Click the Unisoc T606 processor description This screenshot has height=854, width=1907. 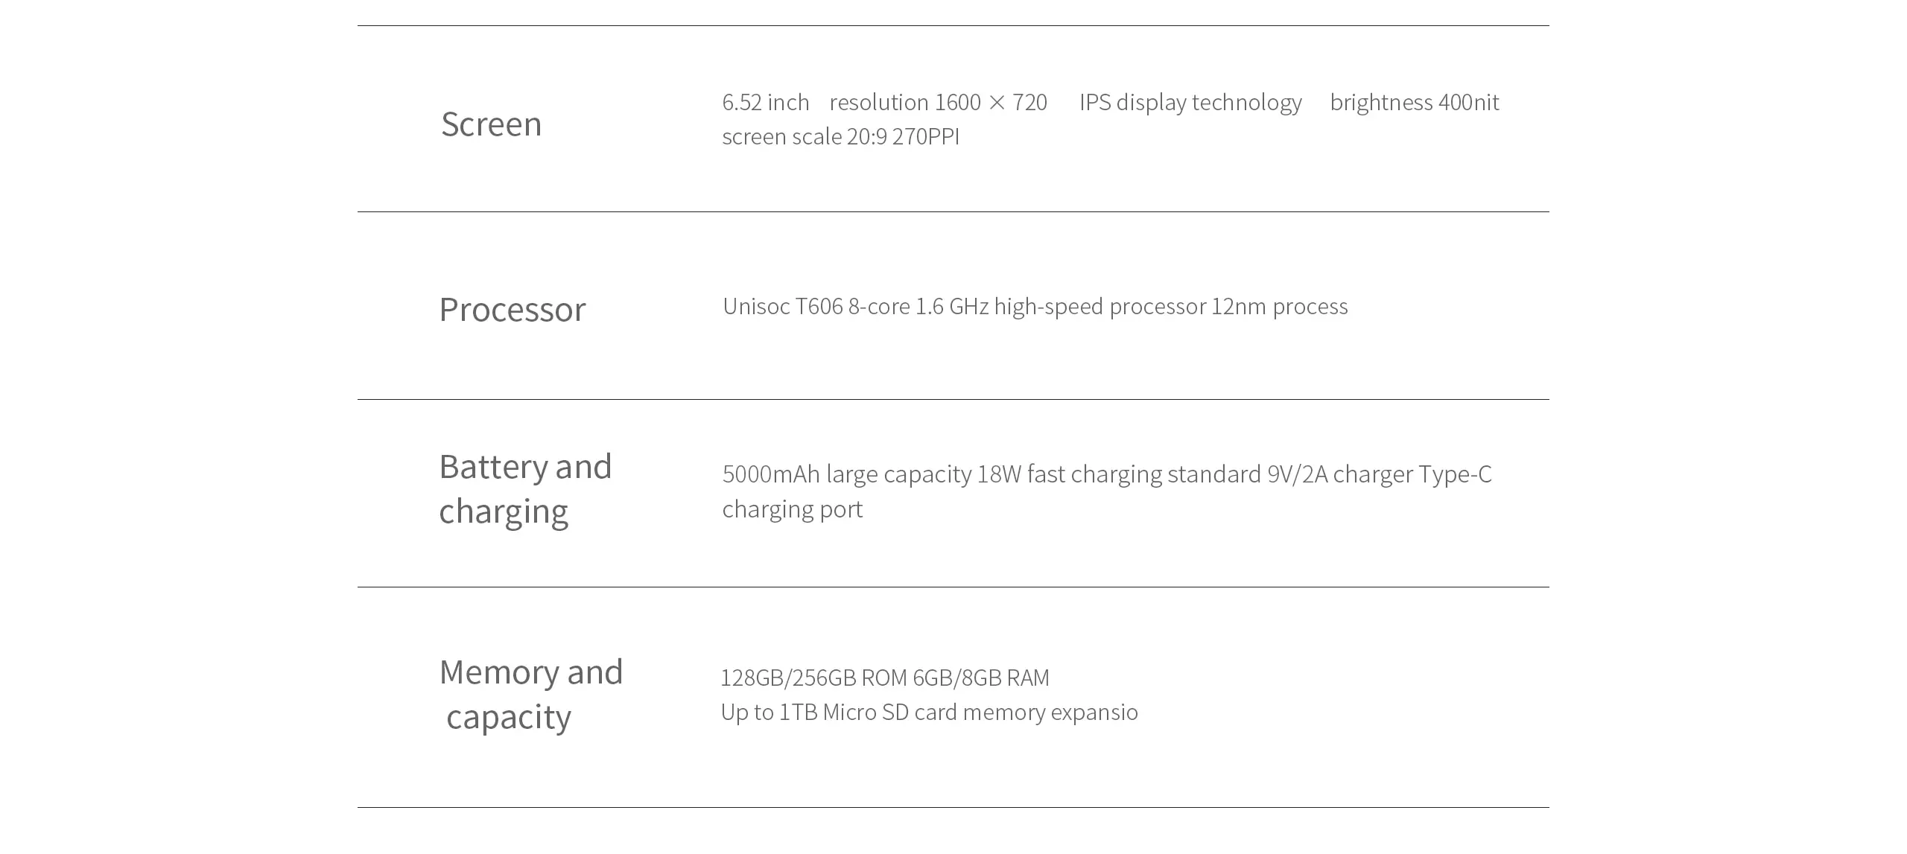pyautogui.click(x=1035, y=306)
